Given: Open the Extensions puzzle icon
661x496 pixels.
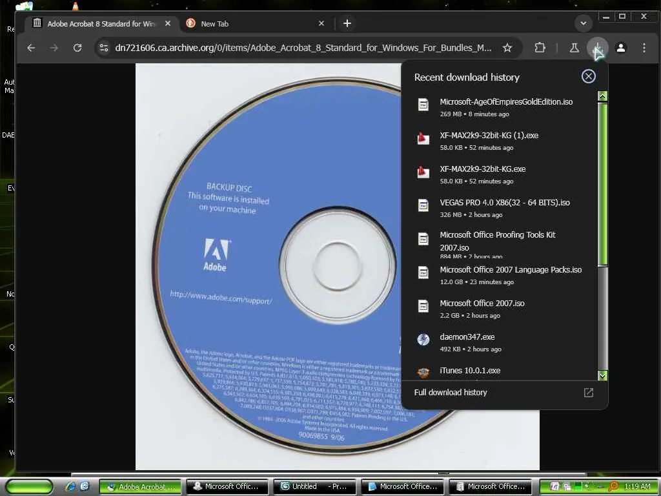Looking at the screenshot, I should (540, 48).
